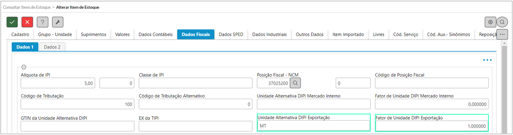Viewport: 513px width, 135px height.
Task: Click the EX da TIPI input box
Action: (195, 126)
